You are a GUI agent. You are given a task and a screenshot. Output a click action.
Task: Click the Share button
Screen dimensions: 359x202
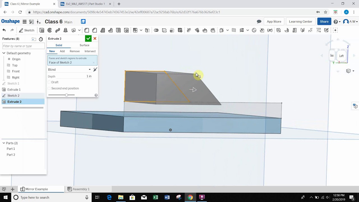(x=324, y=22)
